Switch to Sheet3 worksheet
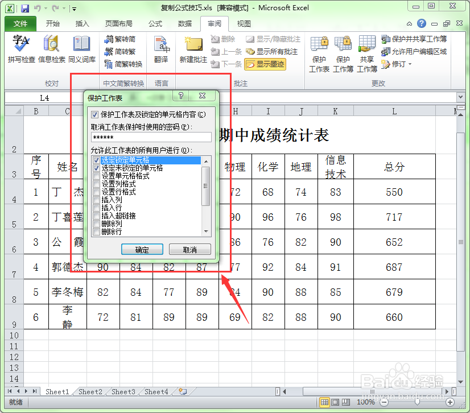 (123, 391)
